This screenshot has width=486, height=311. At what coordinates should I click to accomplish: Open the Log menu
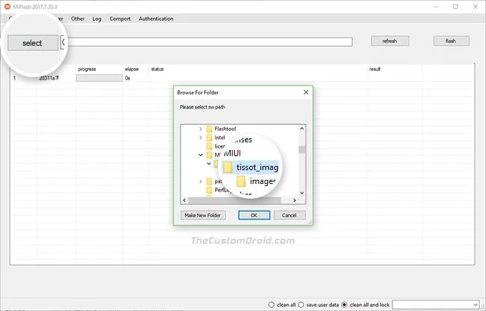click(x=97, y=19)
